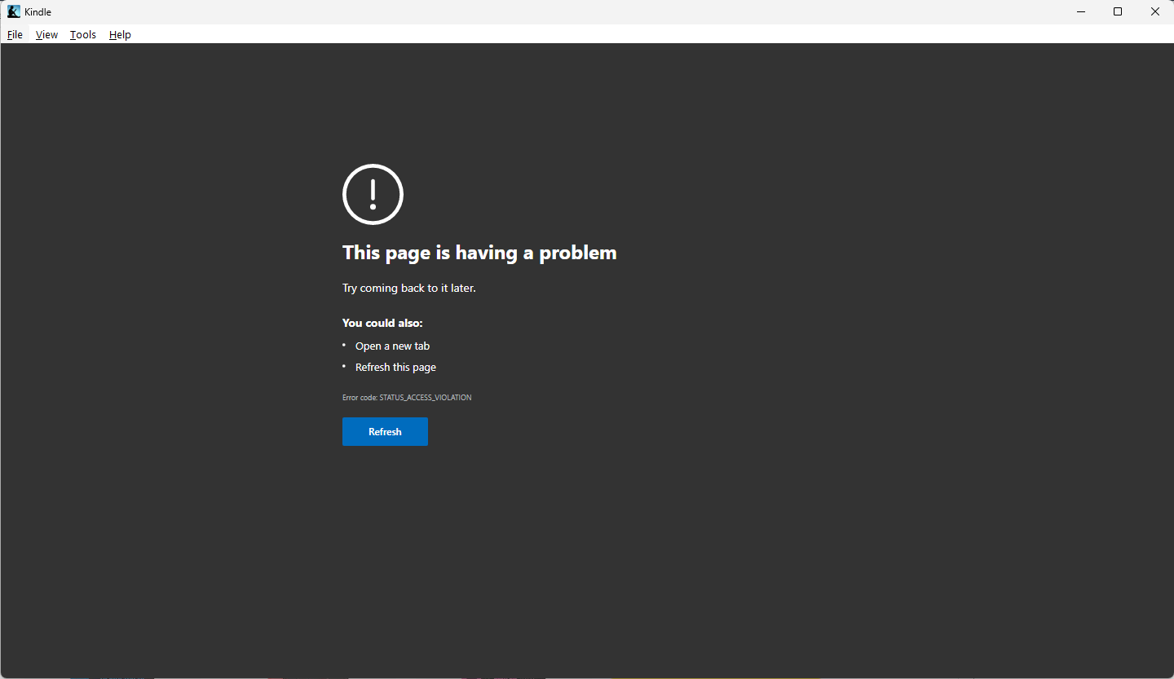
Task: Open the Help menu
Action: click(x=119, y=34)
